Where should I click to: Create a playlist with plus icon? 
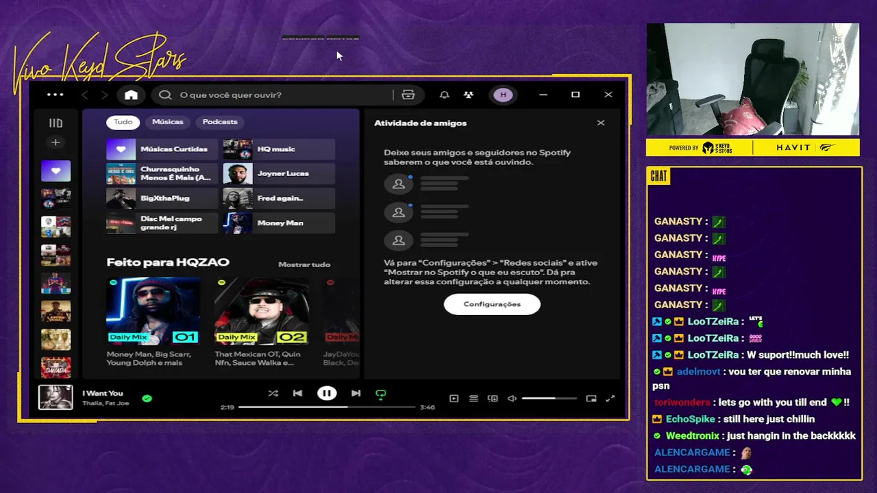55,142
